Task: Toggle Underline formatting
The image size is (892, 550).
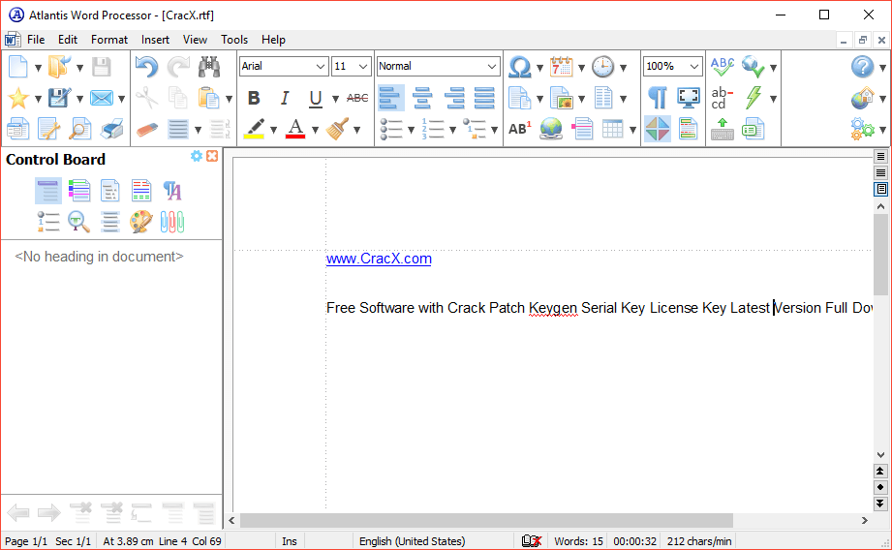Action: pos(315,98)
